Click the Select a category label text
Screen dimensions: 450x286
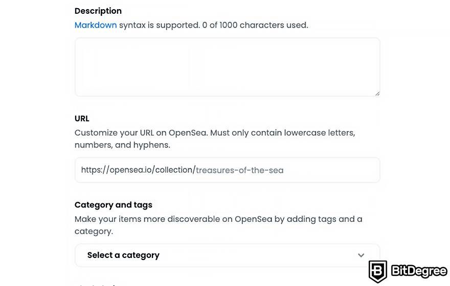pyautogui.click(x=123, y=255)
